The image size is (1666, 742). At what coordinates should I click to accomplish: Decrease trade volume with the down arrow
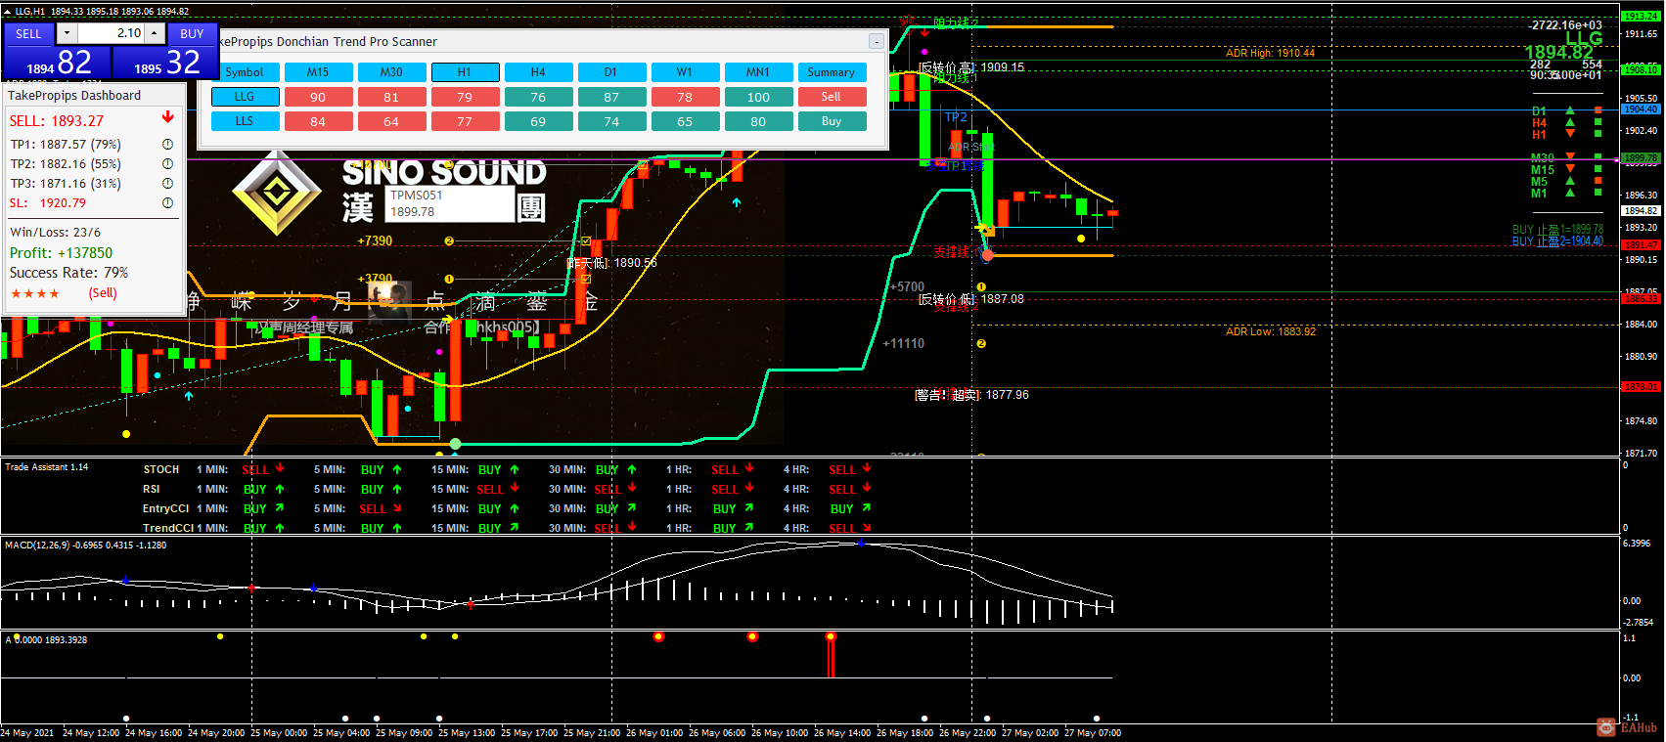pyautogui.click(x=67, y=33)
